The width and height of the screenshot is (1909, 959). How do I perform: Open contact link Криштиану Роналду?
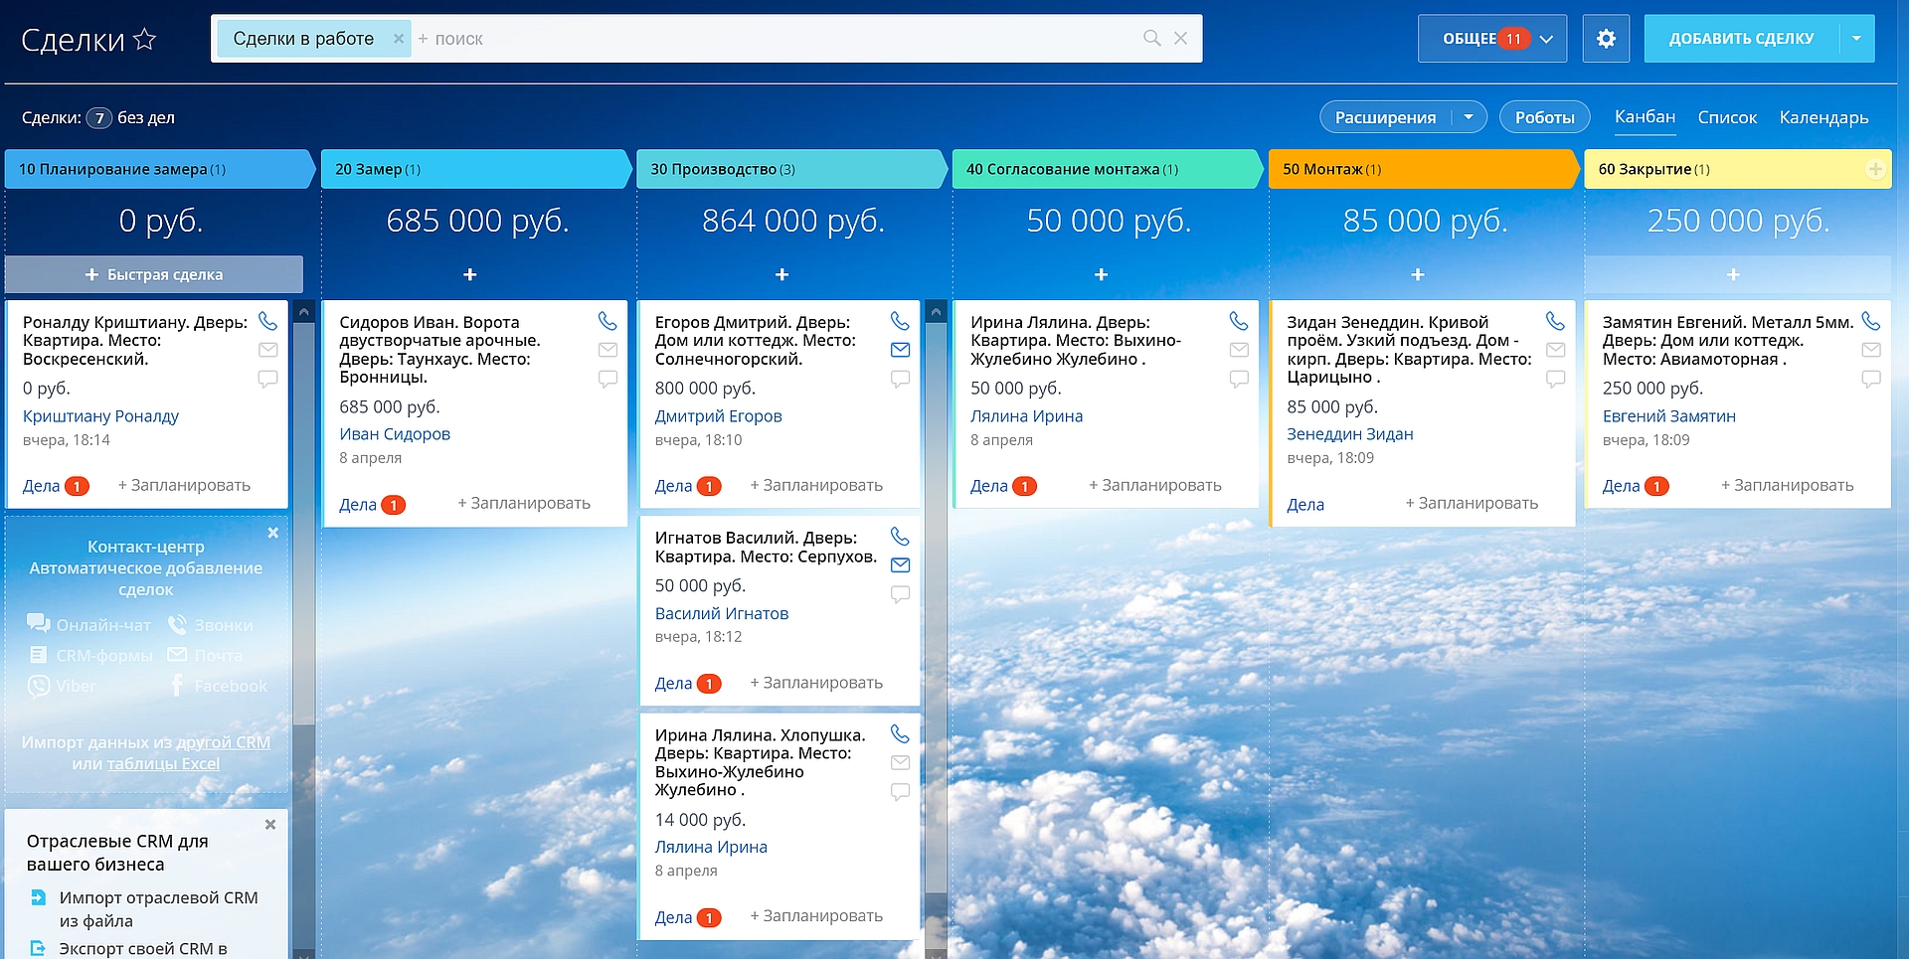(x=100, y=416)
